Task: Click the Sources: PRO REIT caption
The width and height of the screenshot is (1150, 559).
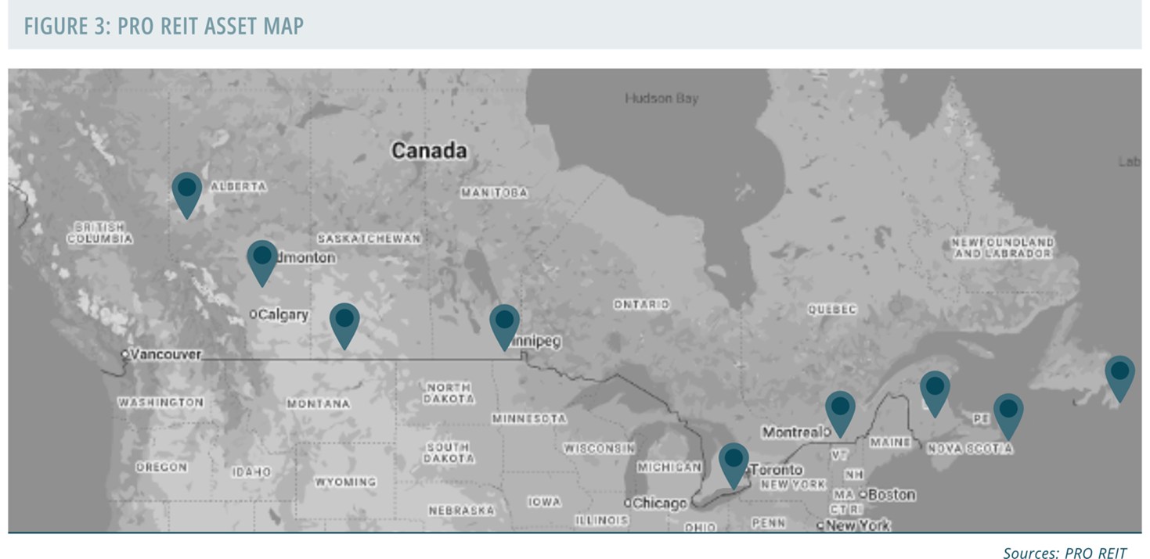Action: tap(1065, 553)
